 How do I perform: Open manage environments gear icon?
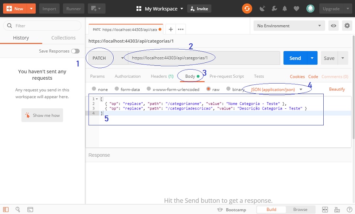pos(347,26)
